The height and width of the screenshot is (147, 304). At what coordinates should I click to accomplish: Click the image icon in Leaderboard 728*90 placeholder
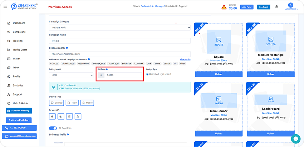click(271, 98)
